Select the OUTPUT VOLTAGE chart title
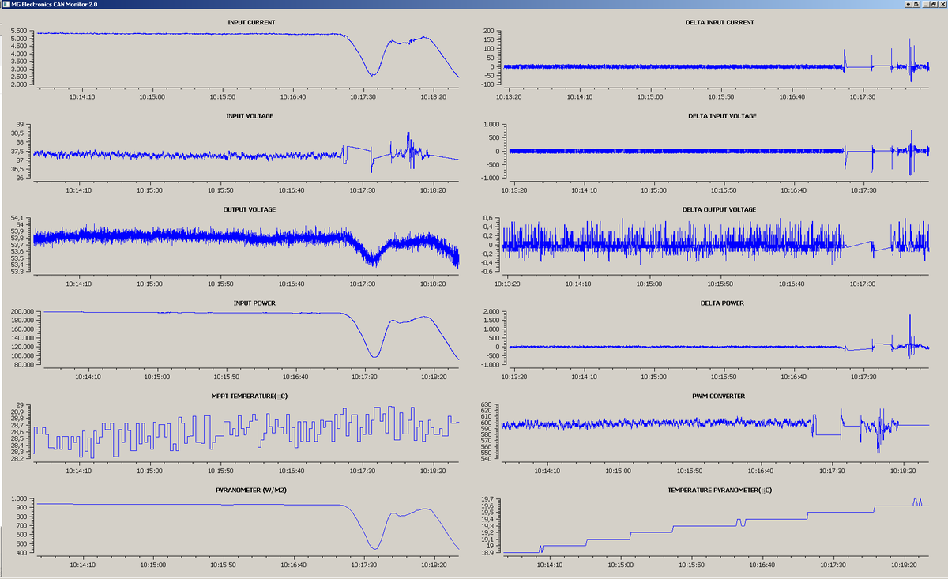 pyautogui.click(x=250, y=209)
